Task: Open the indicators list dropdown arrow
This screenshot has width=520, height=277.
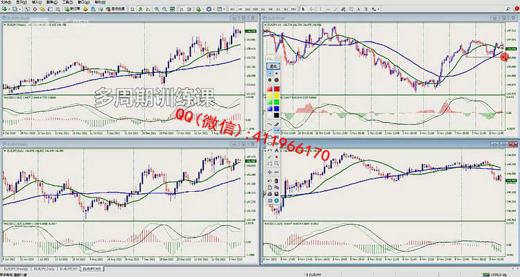Action: 203,9
